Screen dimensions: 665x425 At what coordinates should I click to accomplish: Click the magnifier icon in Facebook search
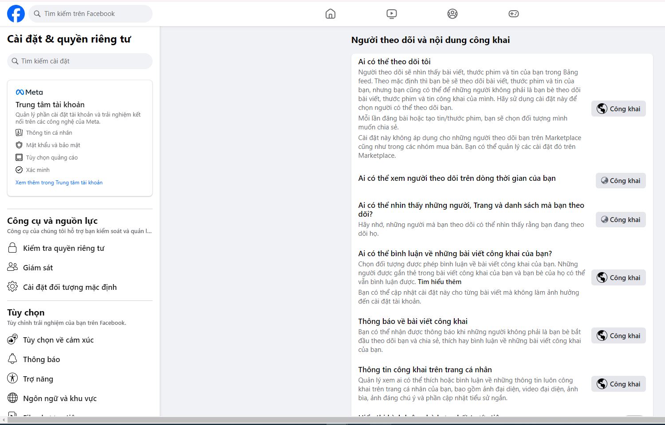[x=37, y=14]
